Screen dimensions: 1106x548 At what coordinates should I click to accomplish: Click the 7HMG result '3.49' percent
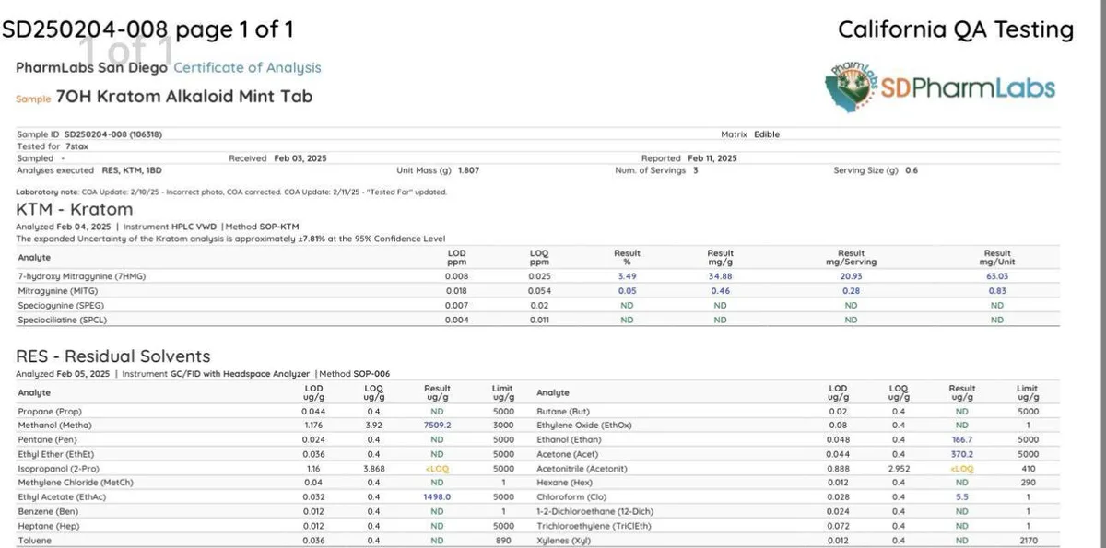pyautogui.click(x=627, y=276)
